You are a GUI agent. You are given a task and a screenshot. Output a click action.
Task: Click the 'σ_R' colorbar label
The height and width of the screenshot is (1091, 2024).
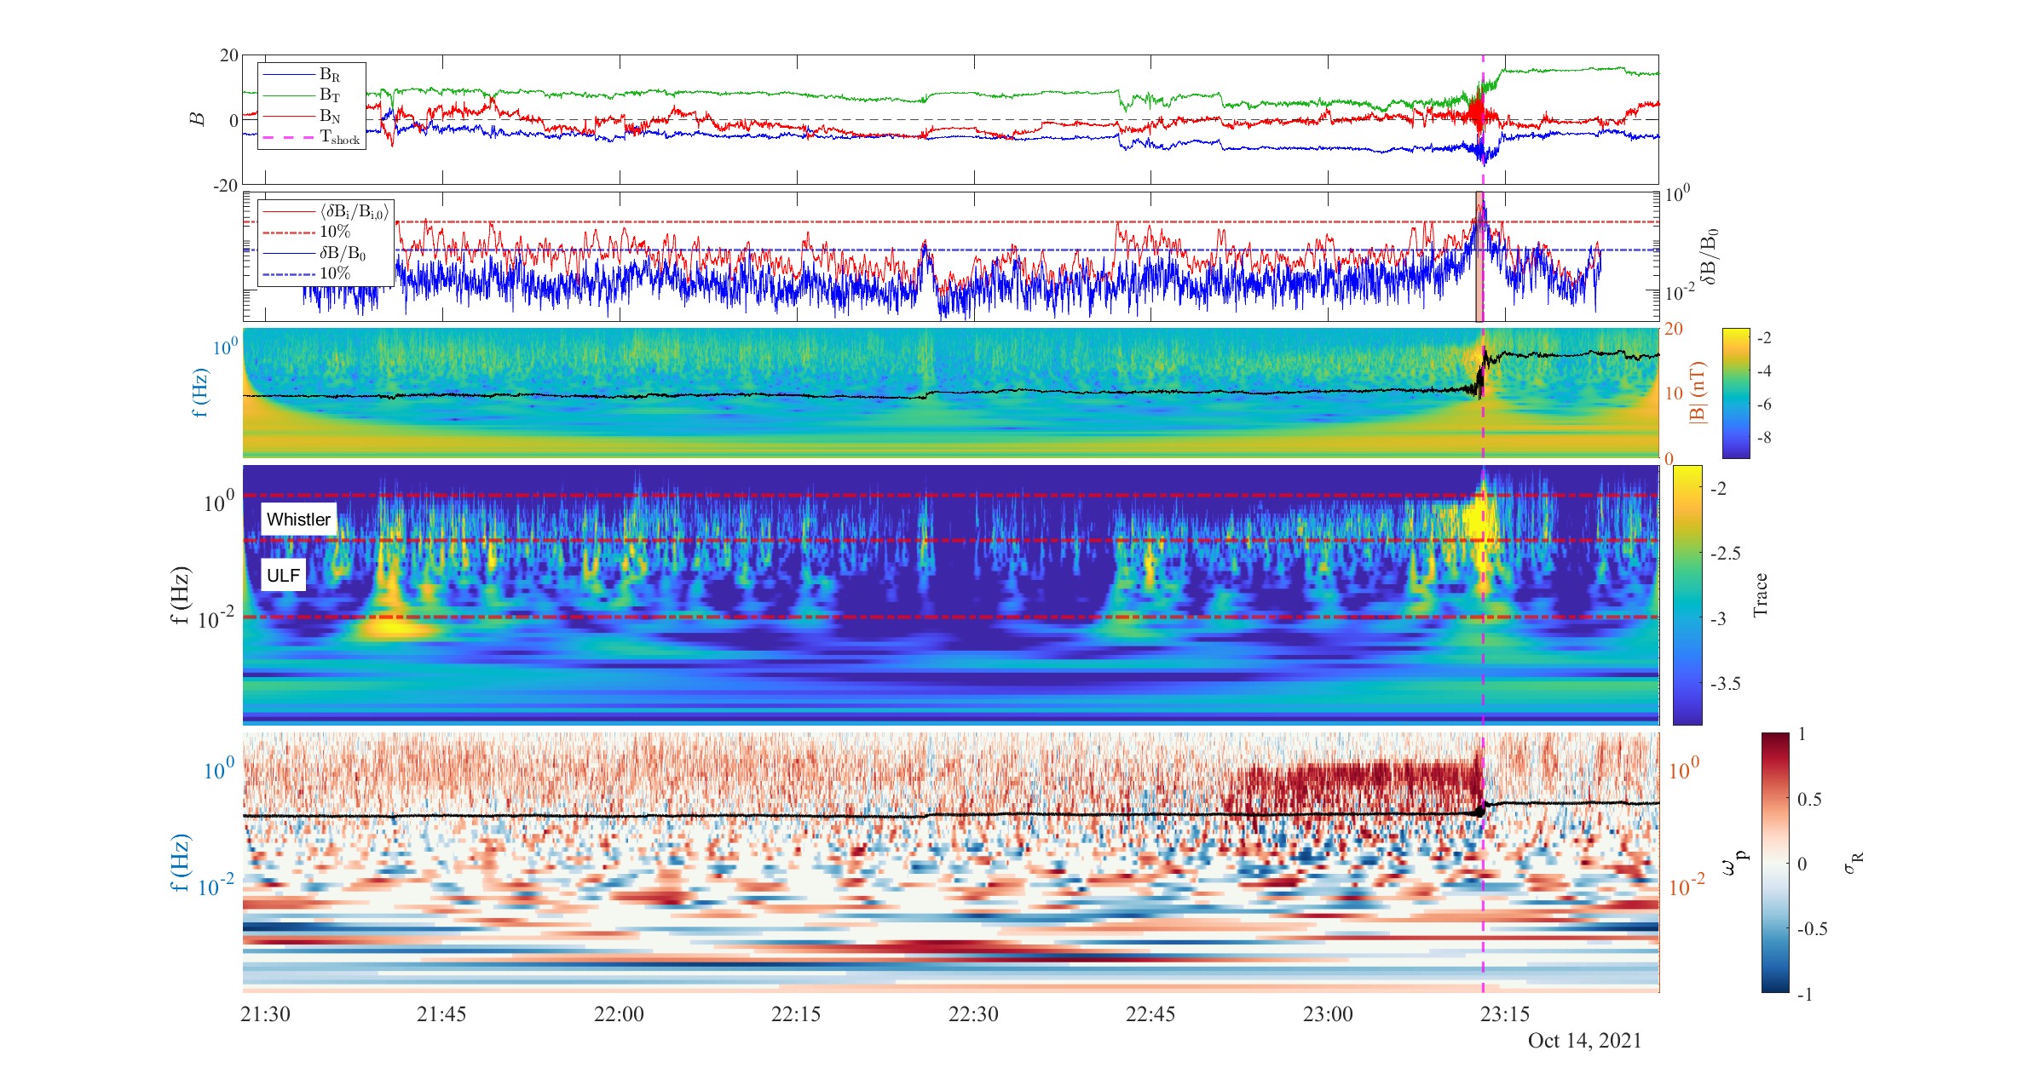coord(1854,862)
